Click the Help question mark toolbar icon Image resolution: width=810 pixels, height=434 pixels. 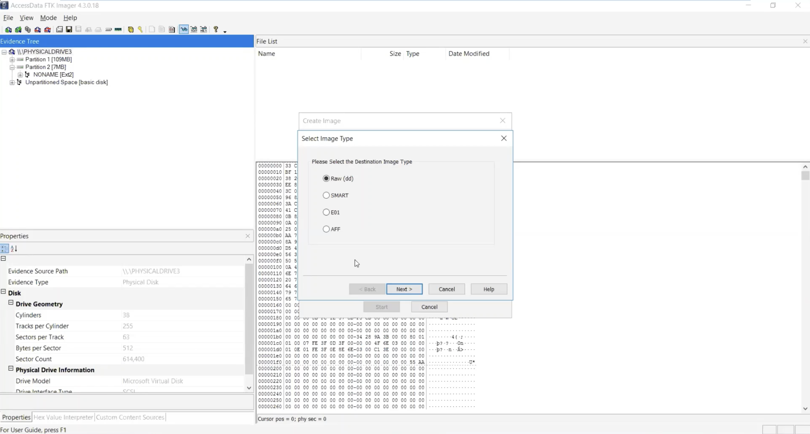coord(216,29)
